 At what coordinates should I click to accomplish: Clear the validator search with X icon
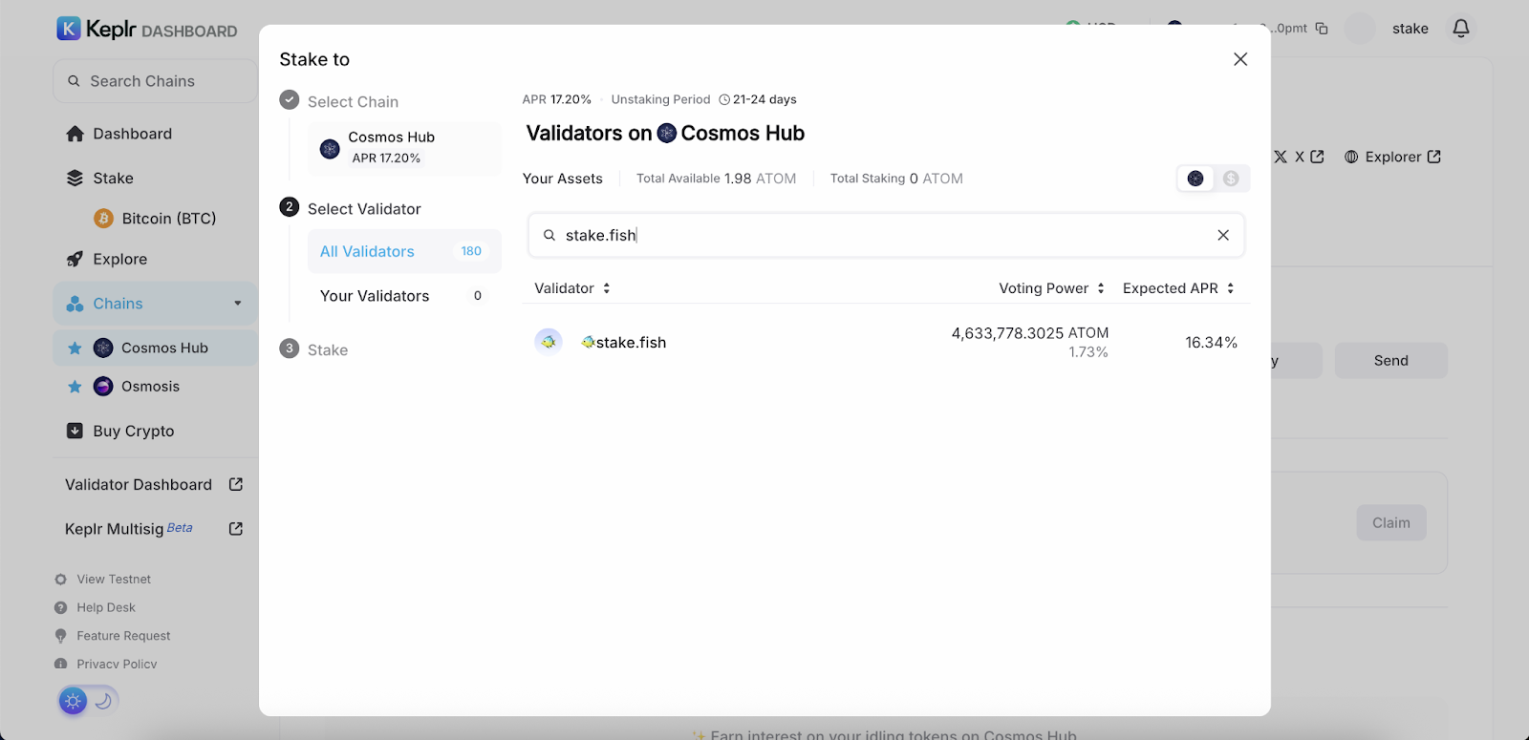coord(1222,235)
